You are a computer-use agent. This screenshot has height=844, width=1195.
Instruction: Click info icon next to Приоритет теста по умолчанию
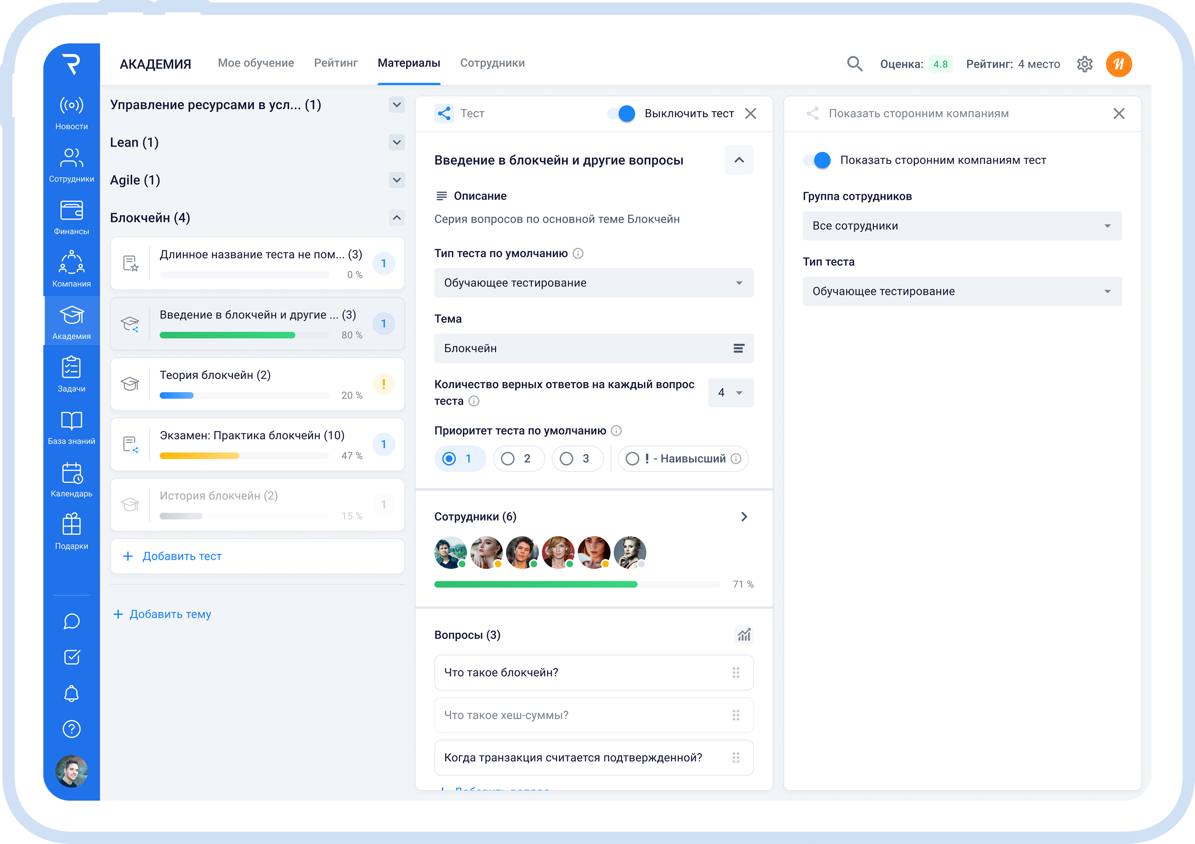(x=616, y=431)
